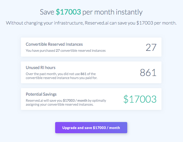Image resolution: width=183 pixels, height=142 pixels.
Task: Click Reserved.ai in the subheading sentence
Action: click(98, 23)
